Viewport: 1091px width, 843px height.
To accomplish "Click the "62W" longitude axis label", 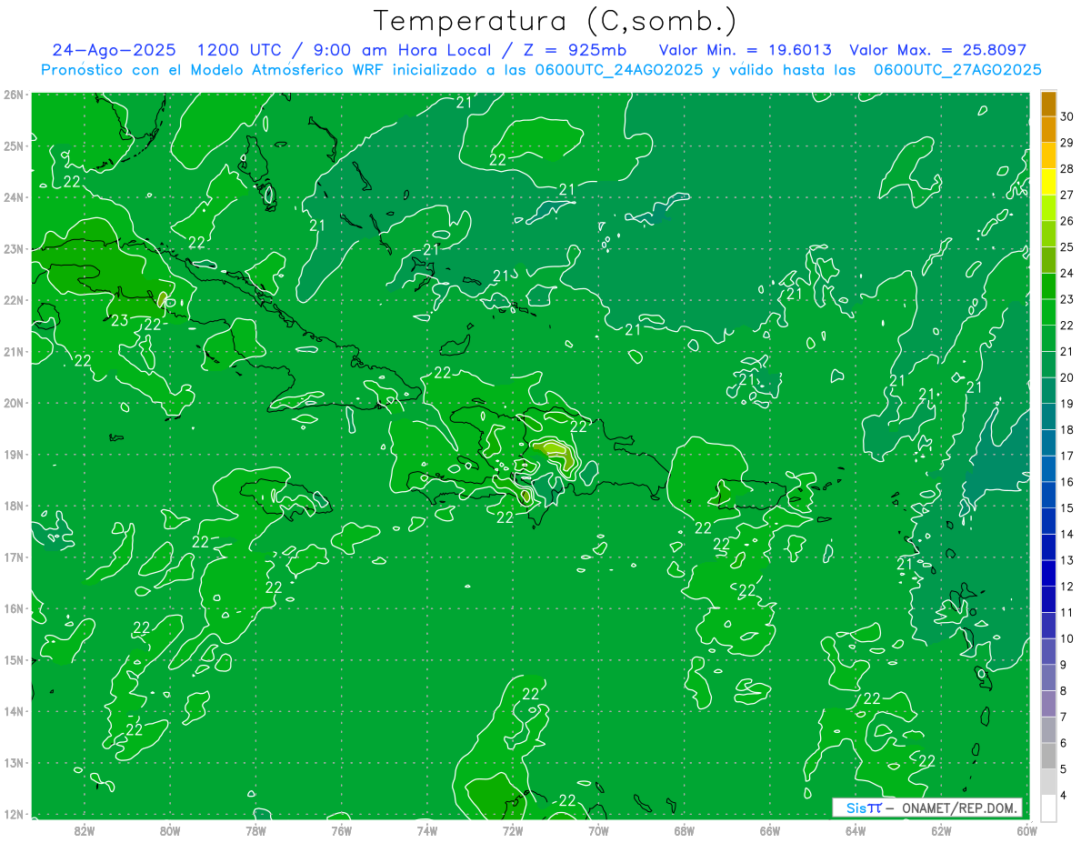I will [x=941, y=831].
